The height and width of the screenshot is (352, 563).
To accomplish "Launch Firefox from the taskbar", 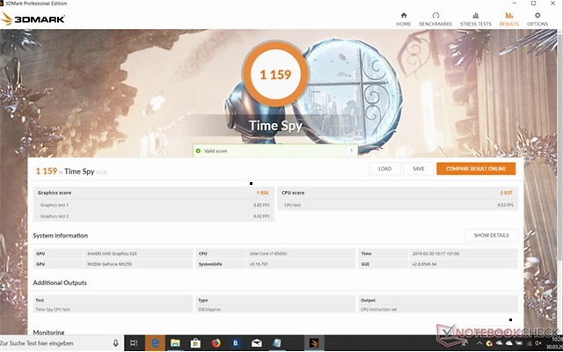I will 216,343.
